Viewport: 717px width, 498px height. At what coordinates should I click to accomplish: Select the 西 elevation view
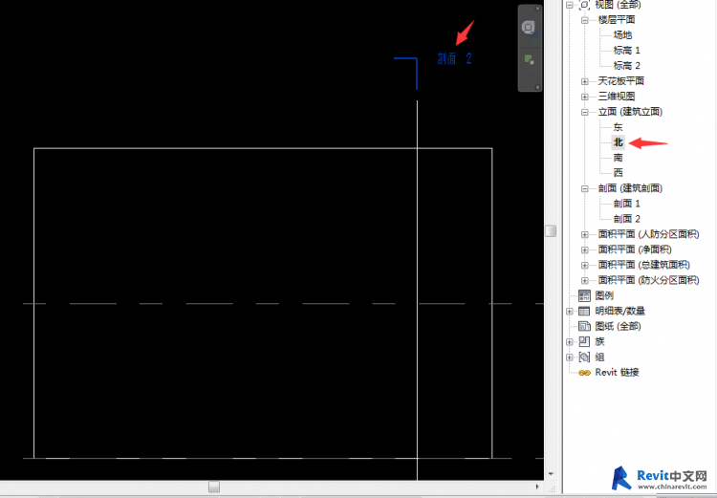[x=619, y=172]
